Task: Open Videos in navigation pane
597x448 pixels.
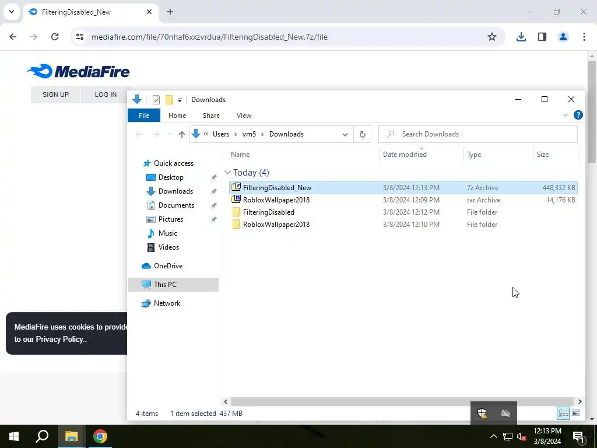Action: 168,247
